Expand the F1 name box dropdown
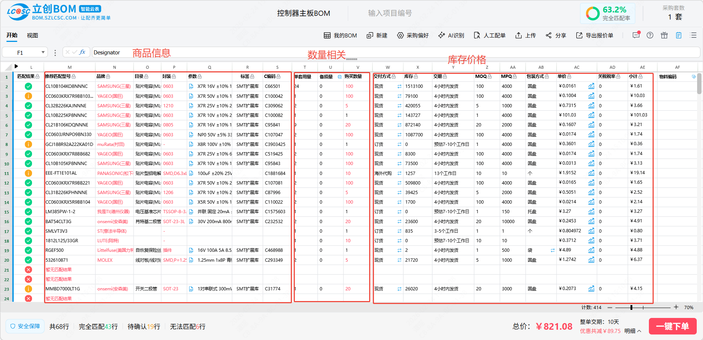 click(43, 53)
